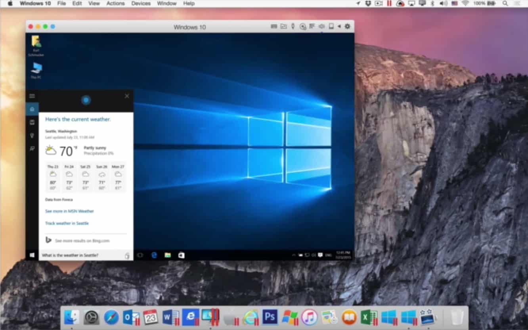The height and width of the screenshot is (330, 528).
Task: Click the Windows Start button
Action: [32, 255]
